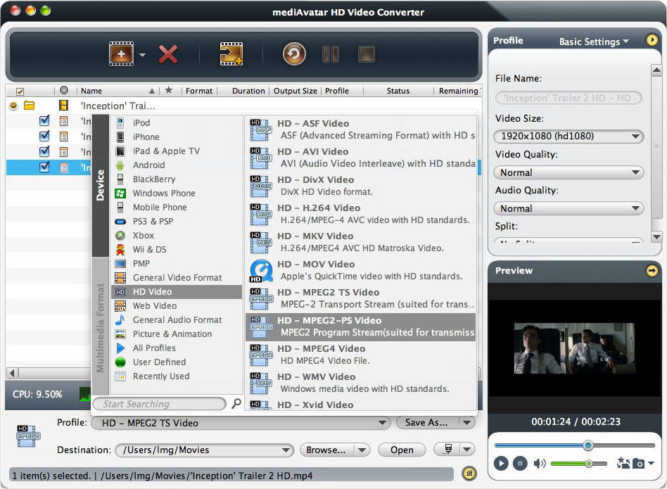The height and width of the screenshot is (489, 667).
Task: Switch to the Device vertical tab
Action: 101,185
